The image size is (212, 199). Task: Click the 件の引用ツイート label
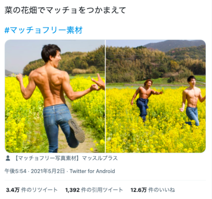[x=102, y=190]
